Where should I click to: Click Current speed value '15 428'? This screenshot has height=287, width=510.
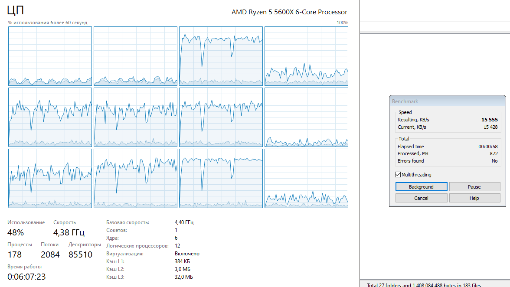click(490, 127)
